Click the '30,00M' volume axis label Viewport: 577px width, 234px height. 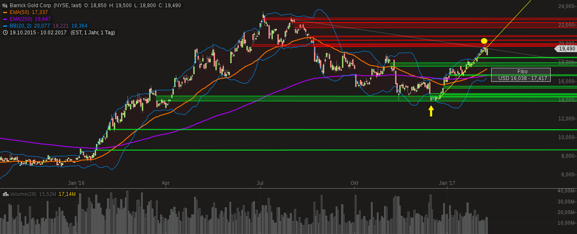(x=566, y=201)
